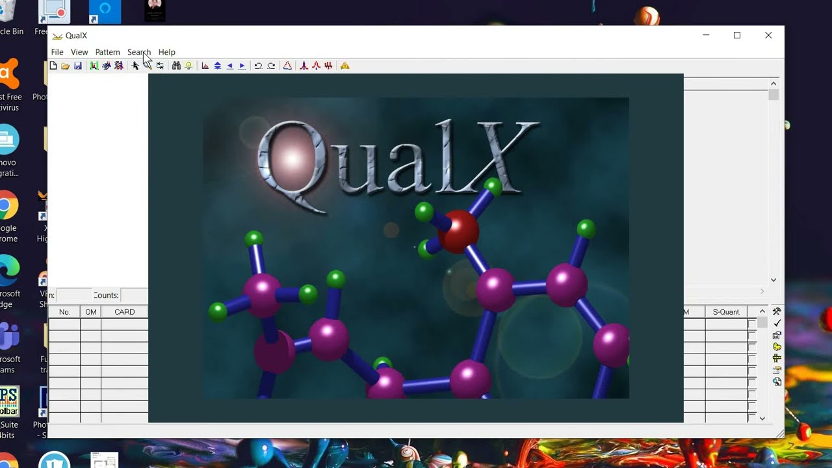Click the black checkmark icon in sidebar
The height and width of the screenshot is (468, 832).
[777, 323]
